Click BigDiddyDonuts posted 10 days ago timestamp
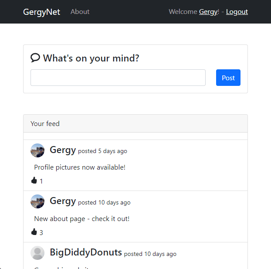 tap(150, 254)
